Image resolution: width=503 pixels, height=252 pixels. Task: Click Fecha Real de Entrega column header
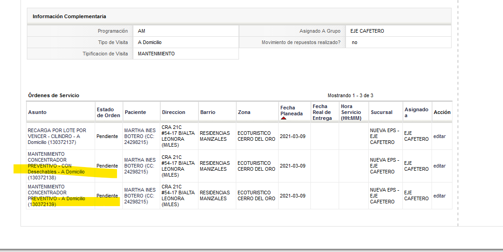point(322,112)
